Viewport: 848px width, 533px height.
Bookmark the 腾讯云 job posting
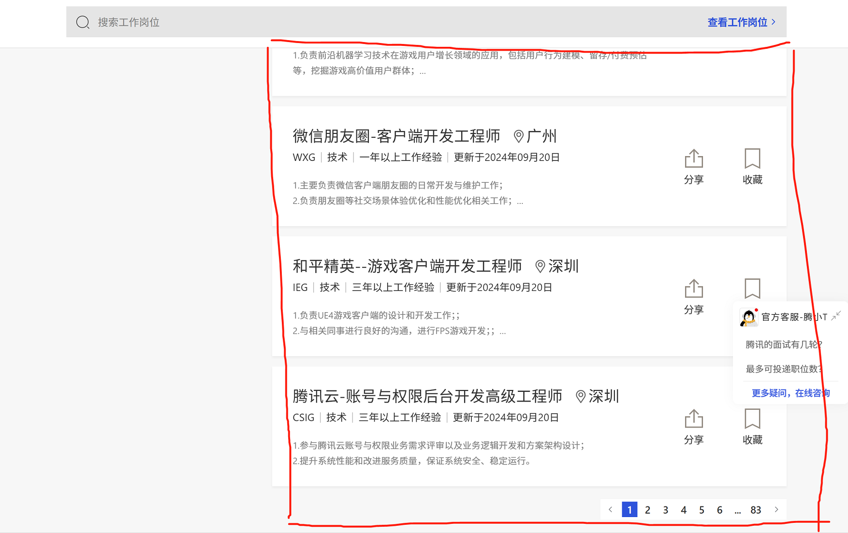[752, 427]
